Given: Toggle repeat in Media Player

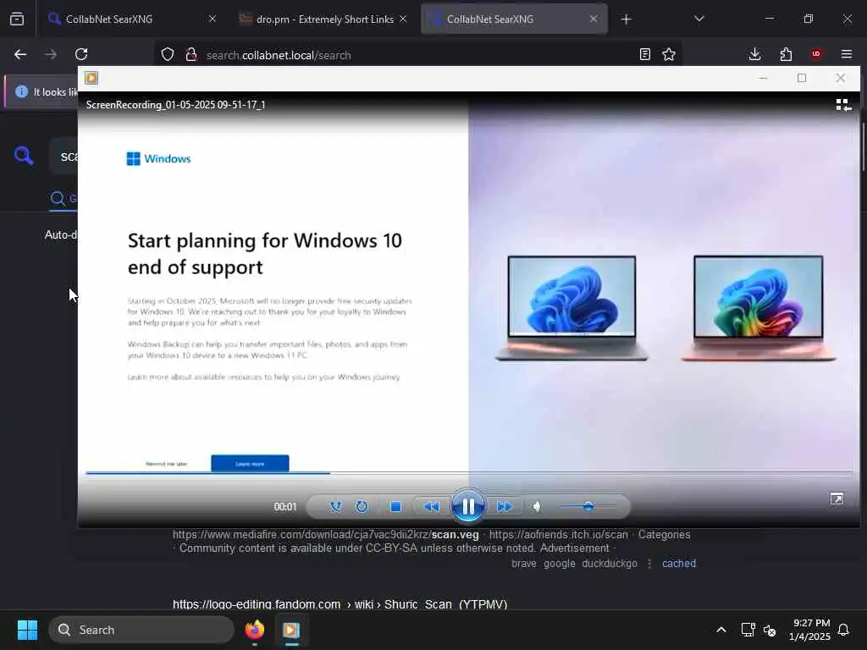Looking at the screenshot, I should (362, 506).
